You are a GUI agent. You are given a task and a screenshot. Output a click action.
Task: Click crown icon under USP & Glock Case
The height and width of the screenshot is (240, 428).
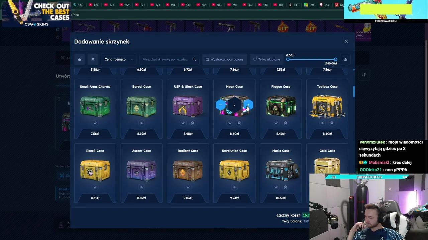[x=183, y=123]
